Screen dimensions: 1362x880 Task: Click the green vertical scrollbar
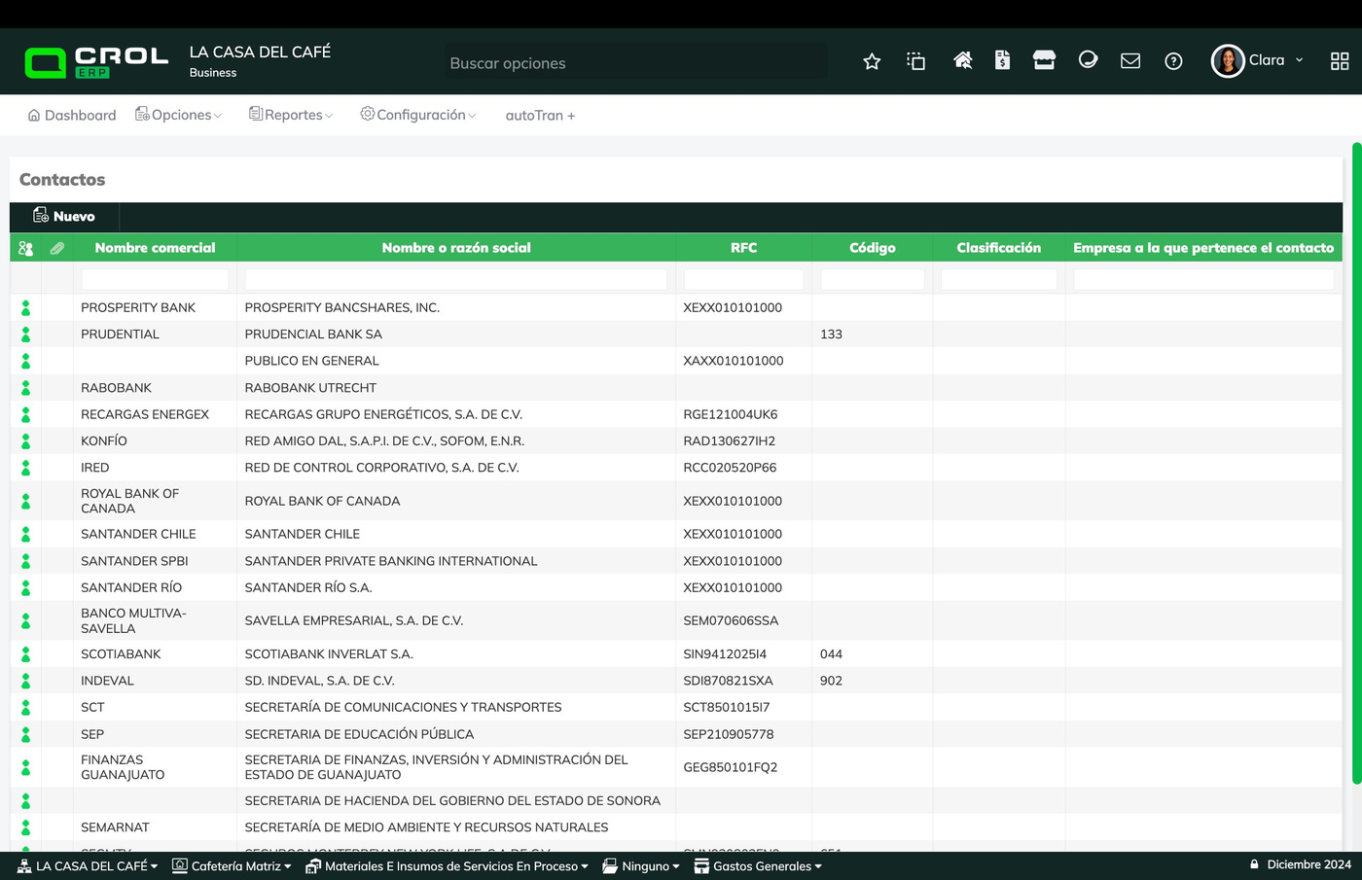[x=1356, y=464]
